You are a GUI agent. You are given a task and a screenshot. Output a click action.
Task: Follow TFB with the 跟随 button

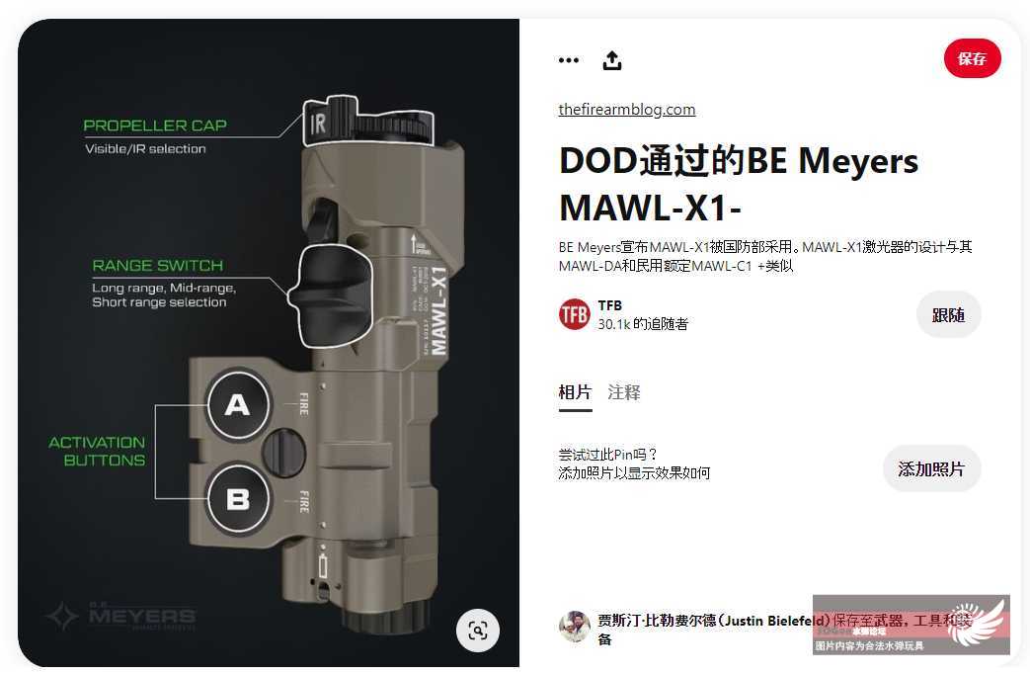(x=949, y=315)
